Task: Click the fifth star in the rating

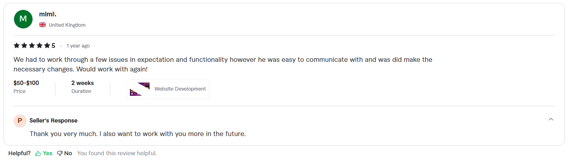Action: (x=47, y=45)
